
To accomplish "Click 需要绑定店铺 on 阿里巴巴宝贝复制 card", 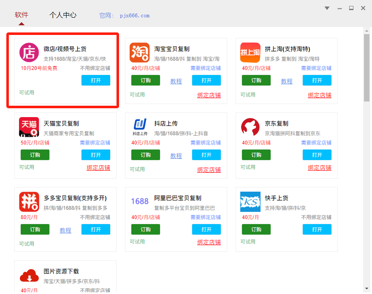I will pyautogui.click(x=206, y=217).
